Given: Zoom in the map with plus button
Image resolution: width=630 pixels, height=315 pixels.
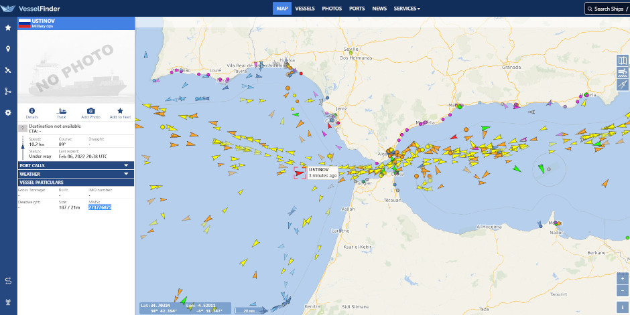Looking at the screenshot, I should [x=623, y=278].
